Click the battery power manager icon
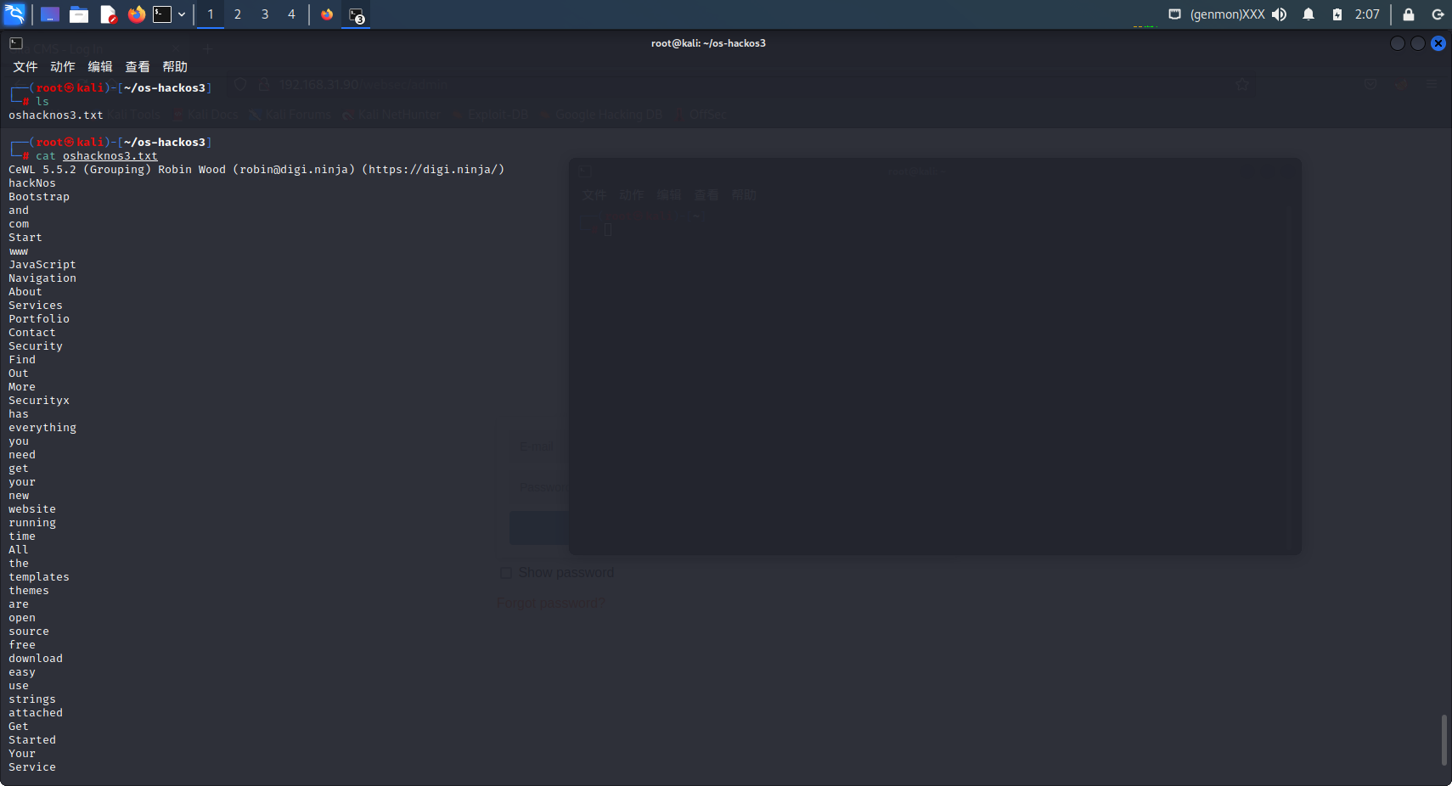1452x786 pixels. [x=1337, y=14]
